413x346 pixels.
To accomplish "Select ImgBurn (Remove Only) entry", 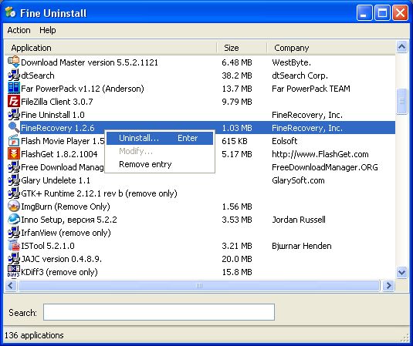I will pos(66,207).
